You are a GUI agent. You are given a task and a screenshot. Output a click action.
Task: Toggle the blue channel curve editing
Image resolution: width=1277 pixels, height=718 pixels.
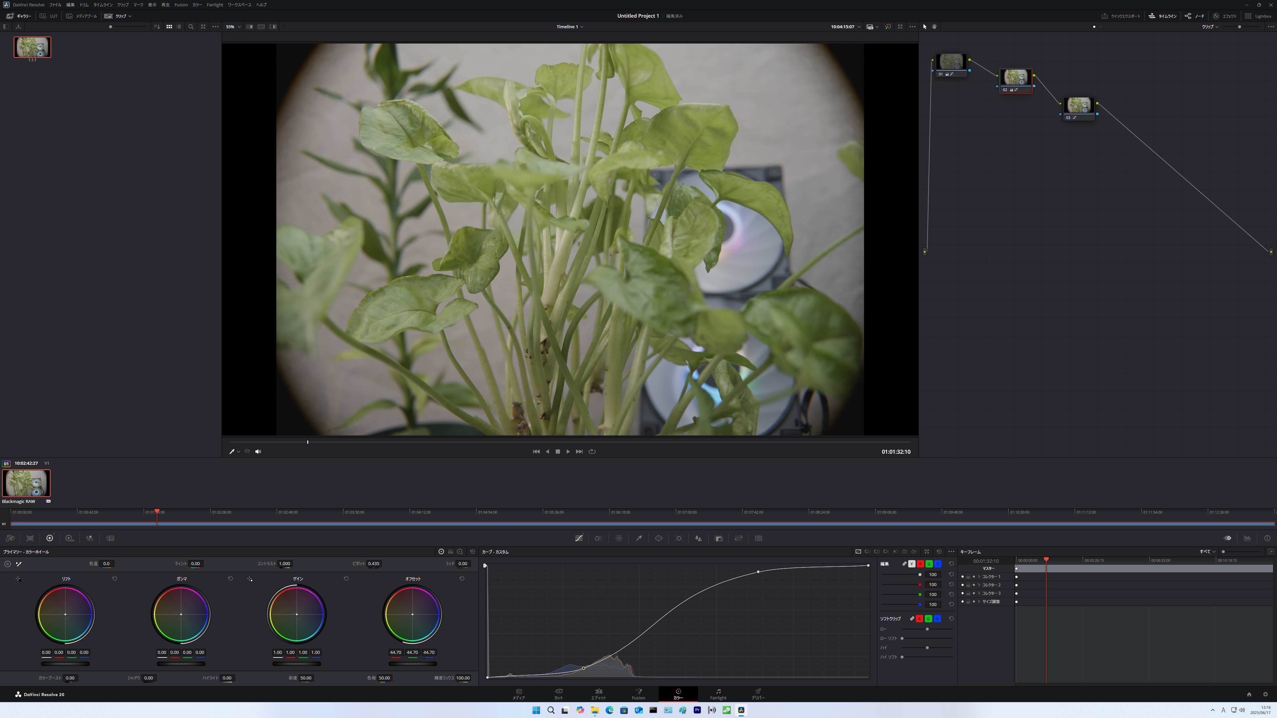[x=938, y=564]
